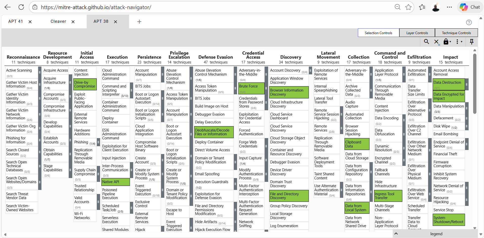Switch to the Cleaver tab
This screenshot has width=484, height=238.
(58, 21)
